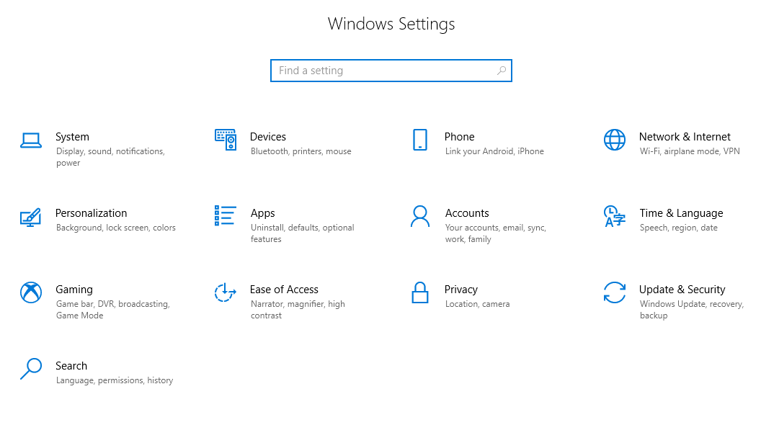Click the Ease of Access icon
The height and width of the screenshot is (425, 761).
pos(226,292)
